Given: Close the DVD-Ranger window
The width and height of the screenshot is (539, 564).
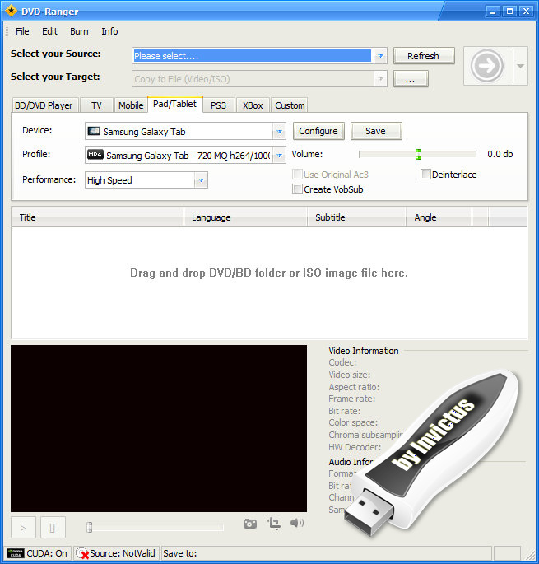Looking at the screenshot, I should click(x=526, y=12).
